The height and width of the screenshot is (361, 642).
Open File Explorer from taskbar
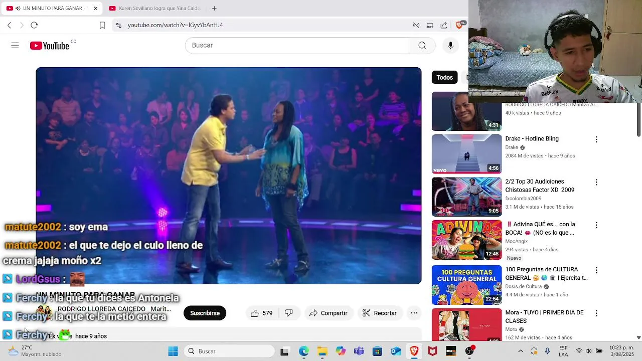coord(322,351)
